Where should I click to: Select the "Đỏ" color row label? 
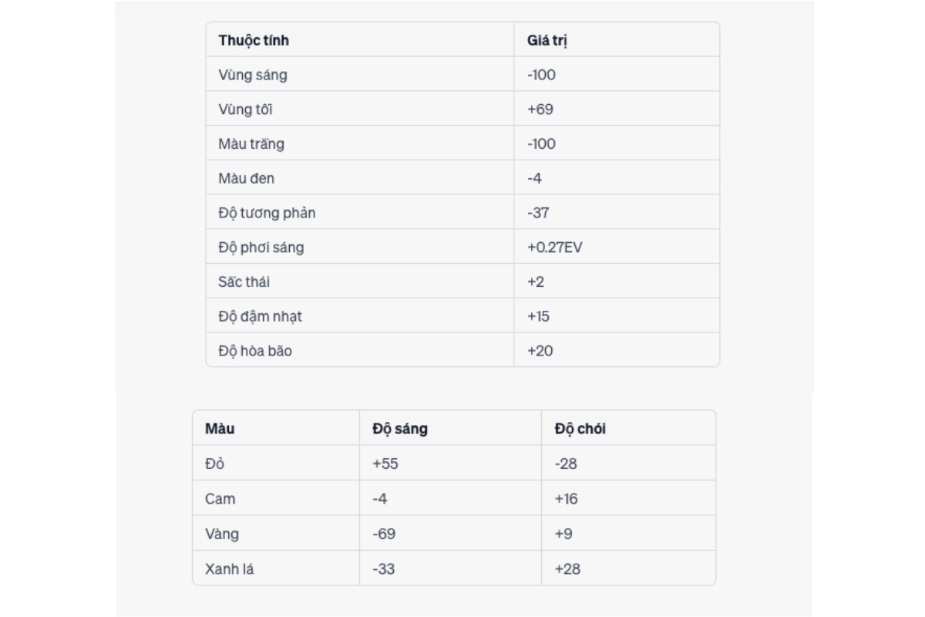214,464
